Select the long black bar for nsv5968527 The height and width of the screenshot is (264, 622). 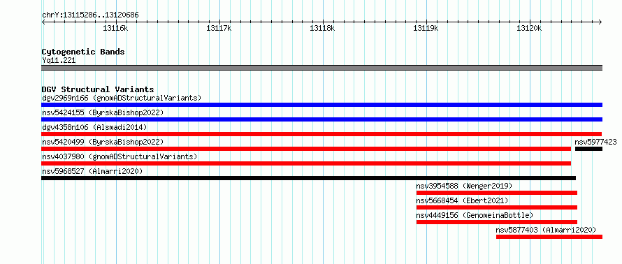tap(309, 178)
